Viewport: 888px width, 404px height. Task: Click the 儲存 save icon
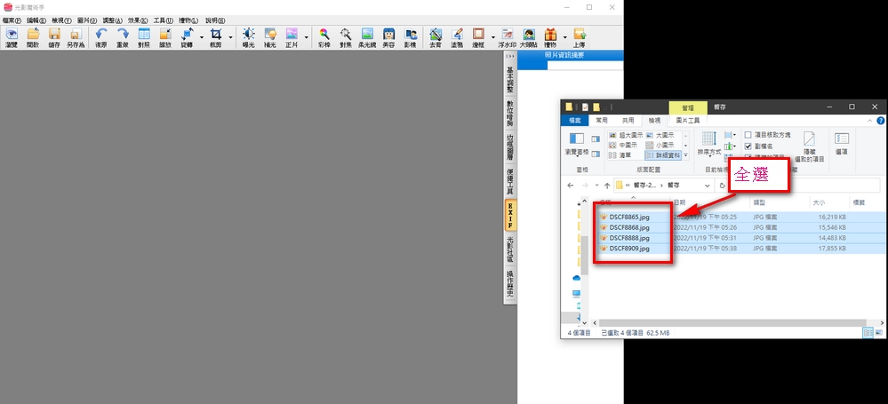click(54, 36)
